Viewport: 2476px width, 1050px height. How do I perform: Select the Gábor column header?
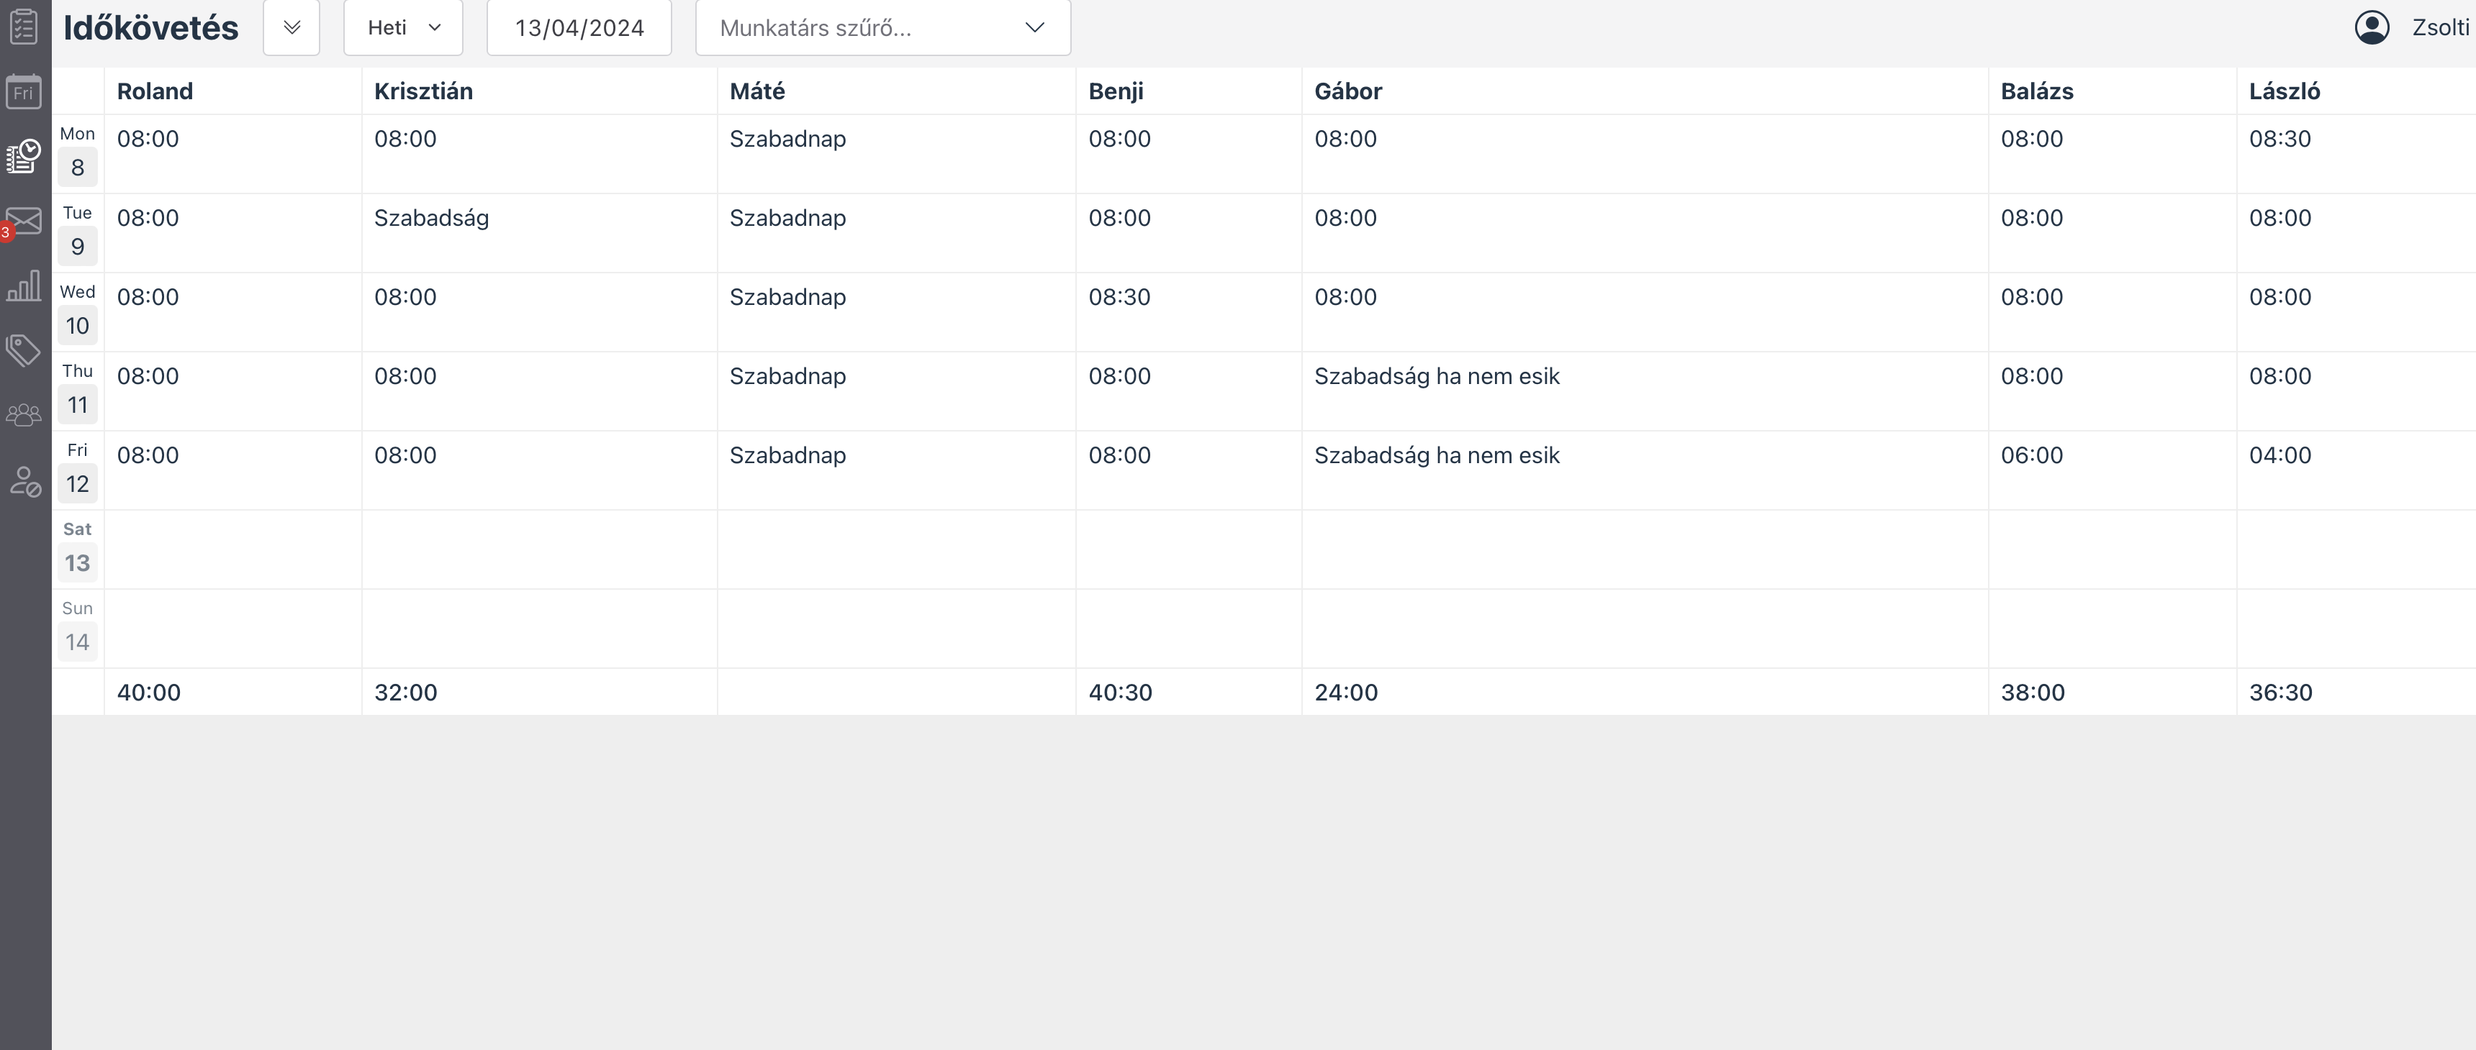pyautogui.click(x=1347, y=91)
